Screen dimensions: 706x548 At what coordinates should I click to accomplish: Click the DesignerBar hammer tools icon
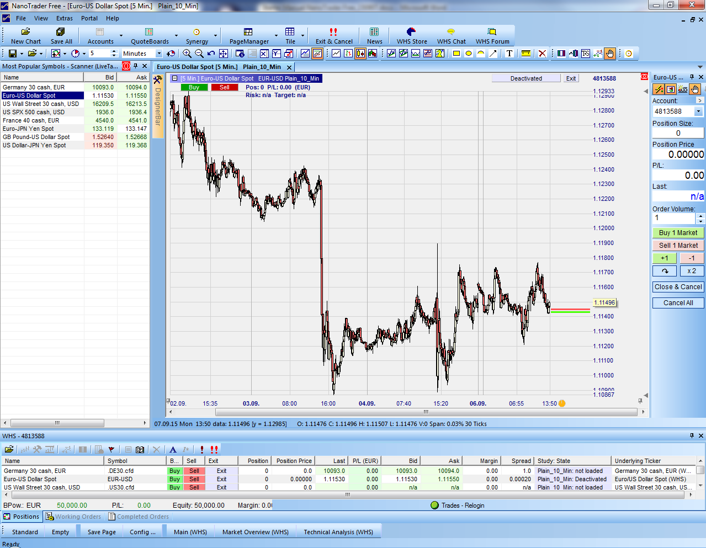click(x=157, y=80)
